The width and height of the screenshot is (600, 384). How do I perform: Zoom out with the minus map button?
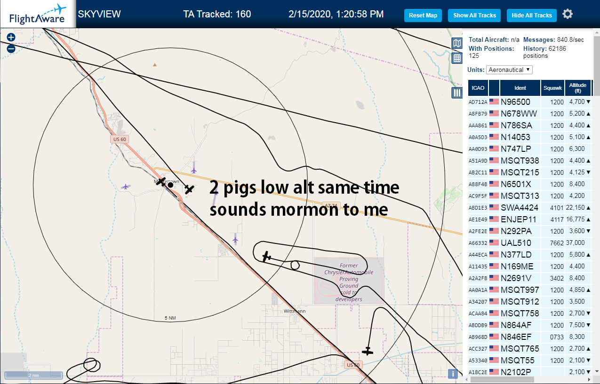pos(11,48)
